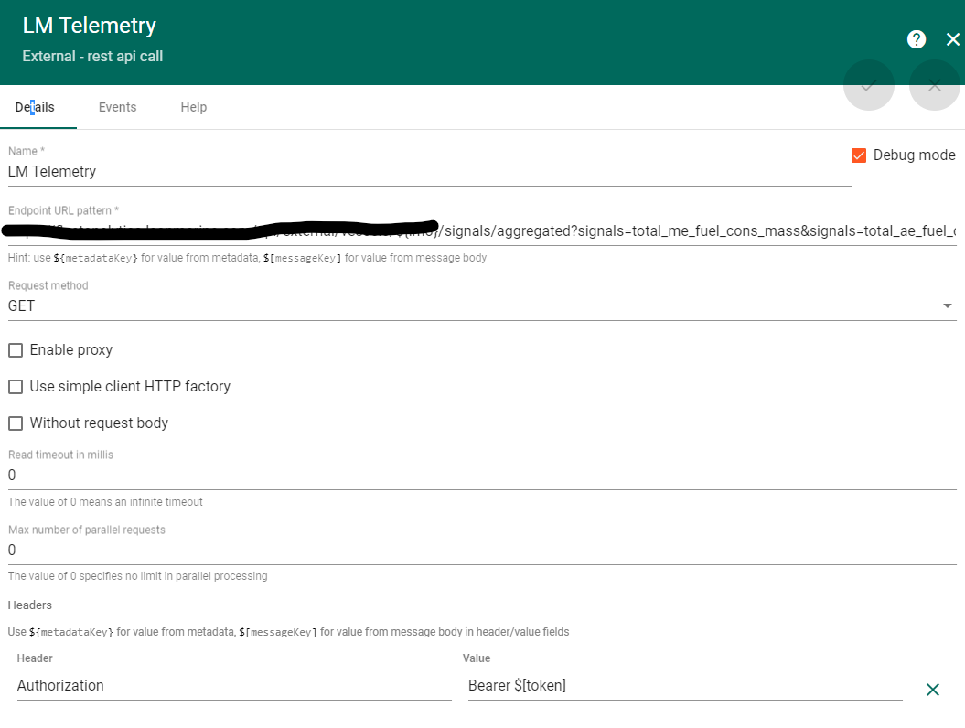
Task: Open the Help tab
Action: [193, 107]
